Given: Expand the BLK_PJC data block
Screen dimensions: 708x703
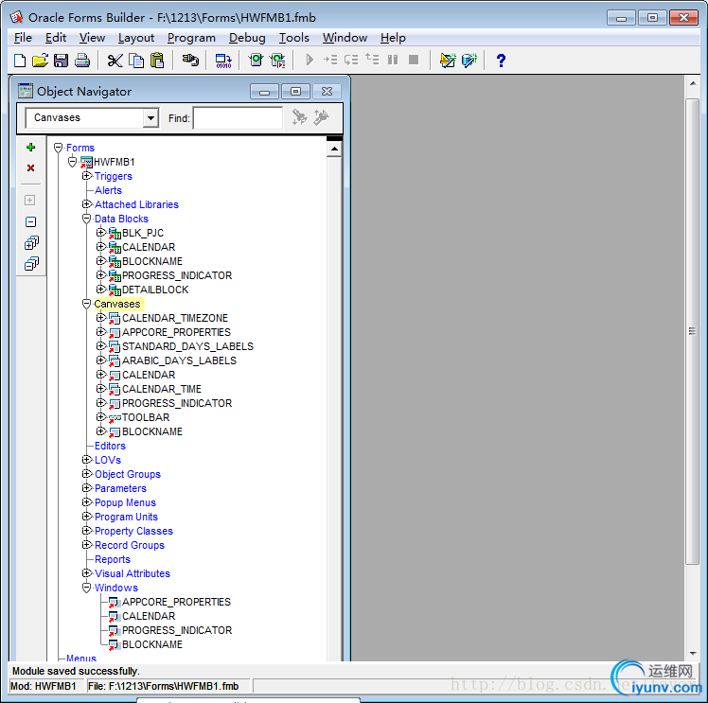Looking at the screenshot, I should 101,233.
